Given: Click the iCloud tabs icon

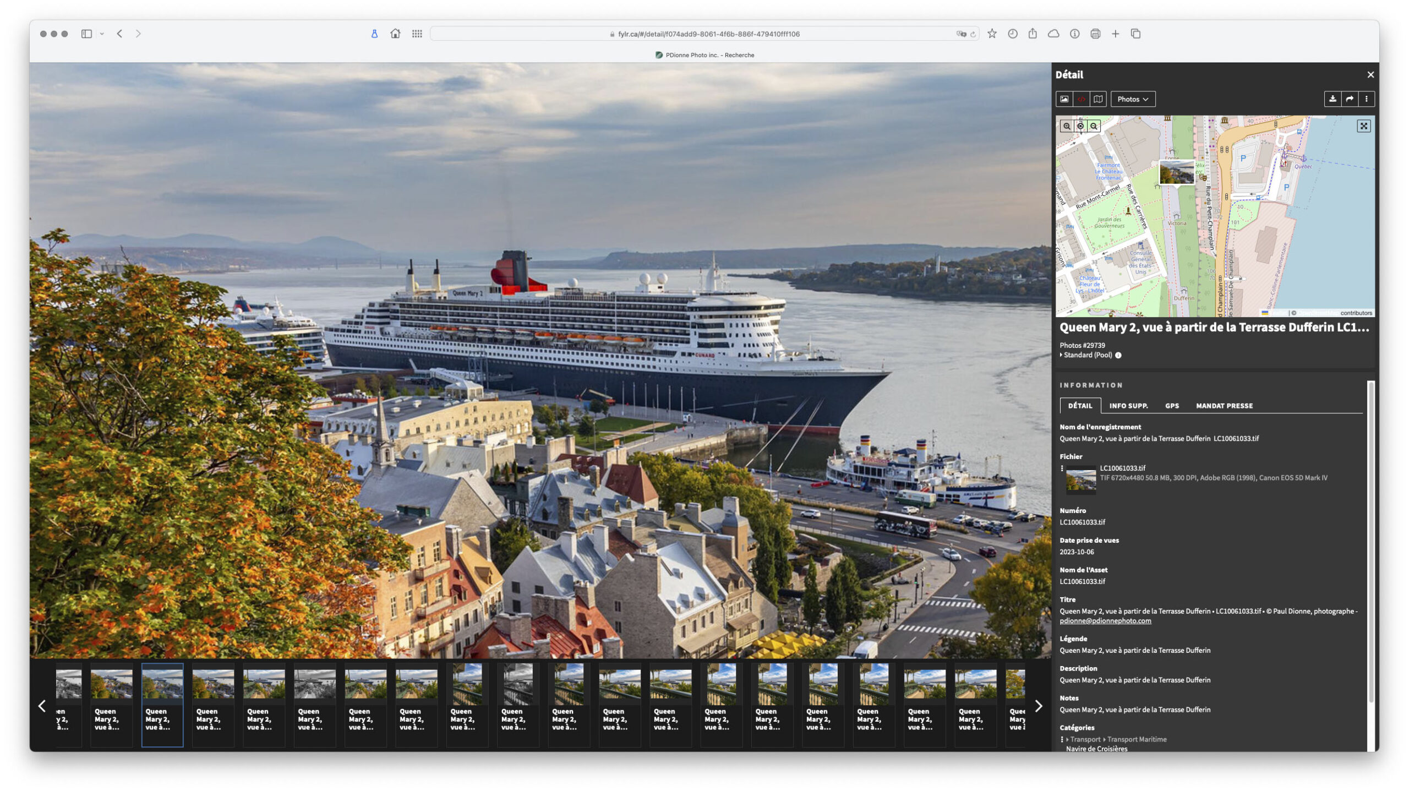Looking at the screenshot, I should 1053,34.
